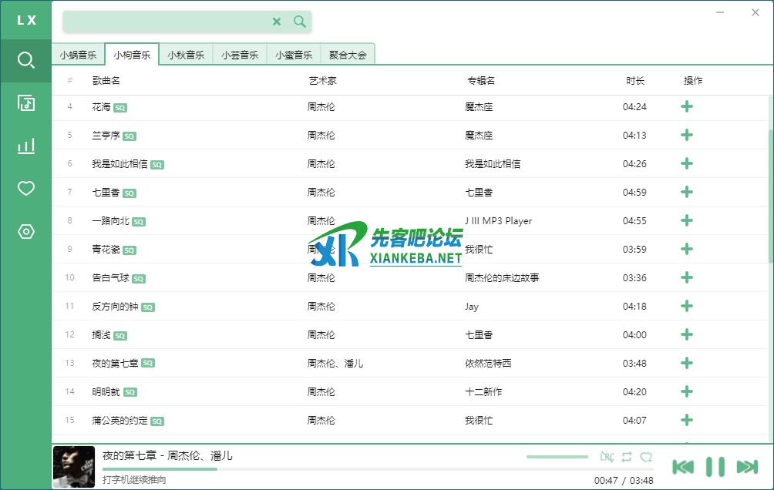Add 告白气球 using its plus icon

pyautogui.click(x=687, y=277)
